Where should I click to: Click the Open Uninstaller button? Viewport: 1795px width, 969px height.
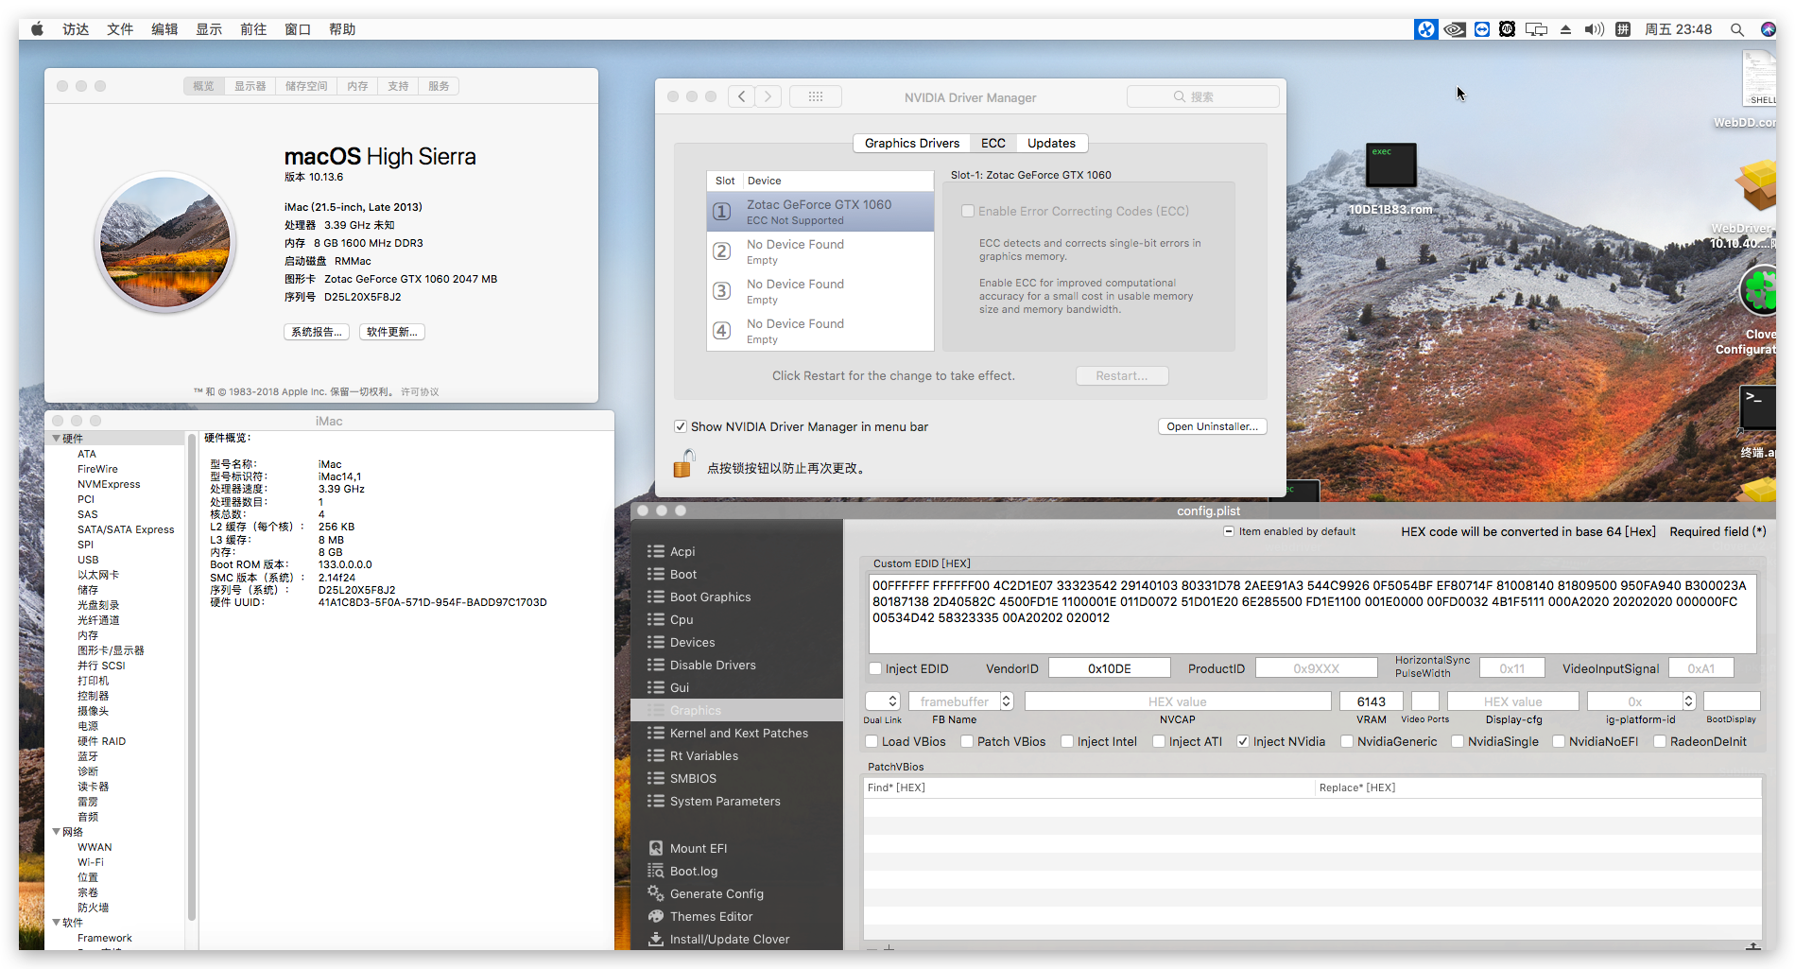(x=1212, y=426)
